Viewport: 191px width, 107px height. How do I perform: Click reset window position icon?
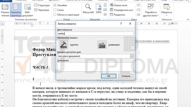[138, 15]
